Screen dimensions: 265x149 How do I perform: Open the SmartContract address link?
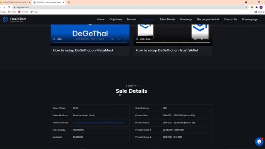click(x=99, y=123)
